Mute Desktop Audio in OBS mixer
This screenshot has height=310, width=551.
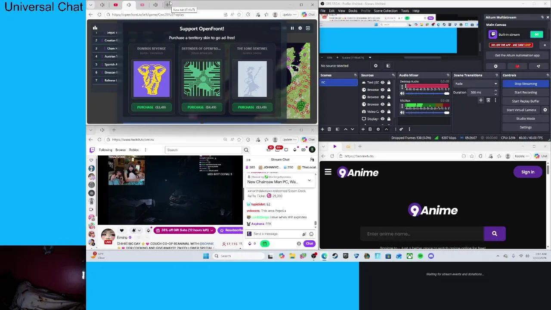pos(402,93)
